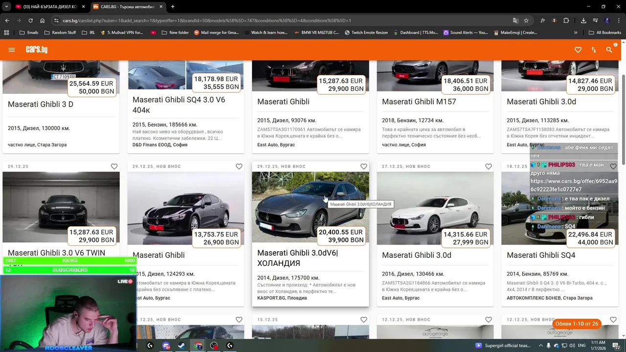Open the Steam taskbar icon

click(181, 346)
